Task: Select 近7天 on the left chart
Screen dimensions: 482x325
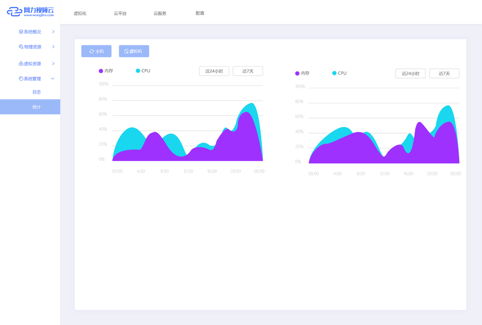Action: (x=248, y=71)
